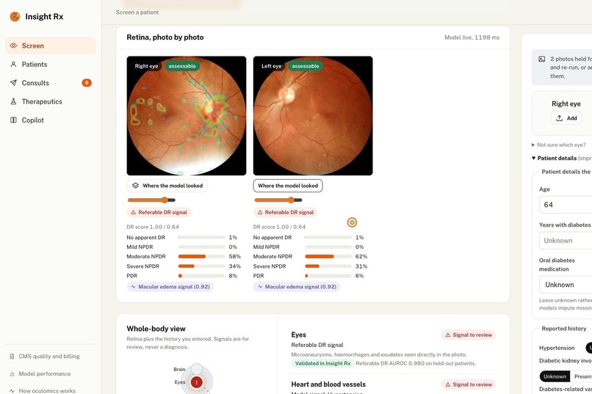Open Model performance link
This screenshot has width=592, height=394.
[x=45, y=373]
